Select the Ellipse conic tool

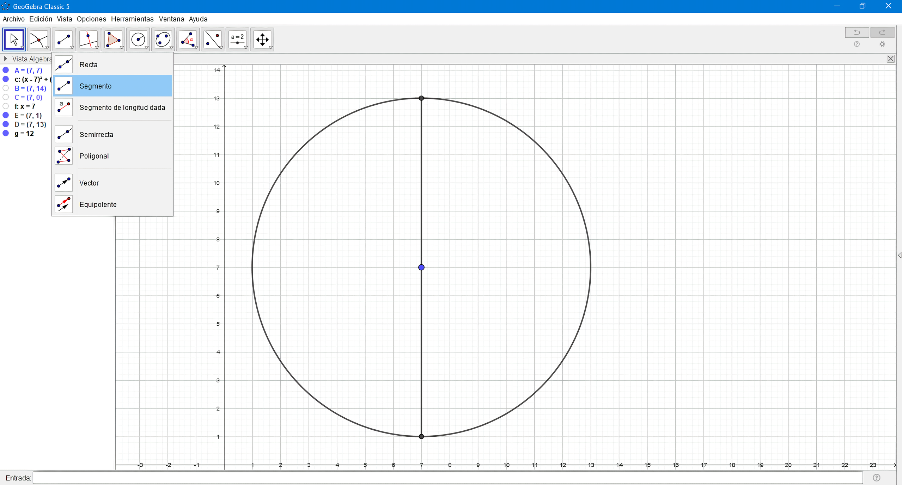[x=163, y=39]
